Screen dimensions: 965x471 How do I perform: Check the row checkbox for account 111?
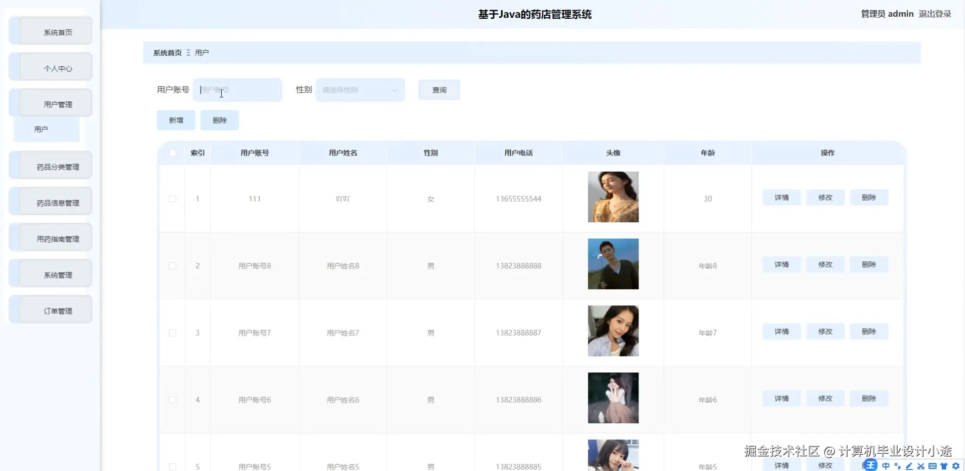[173, 199]
